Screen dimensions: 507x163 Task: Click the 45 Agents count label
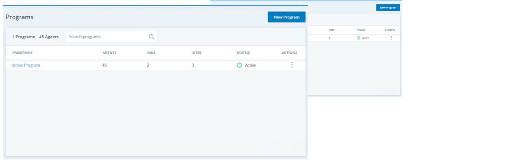point(49,37)
